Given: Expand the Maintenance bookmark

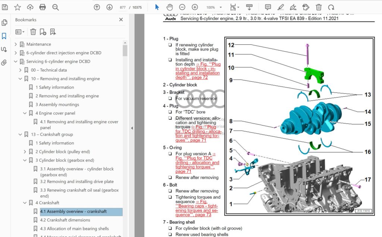Looking at the screenshot, I should [16, 44].
